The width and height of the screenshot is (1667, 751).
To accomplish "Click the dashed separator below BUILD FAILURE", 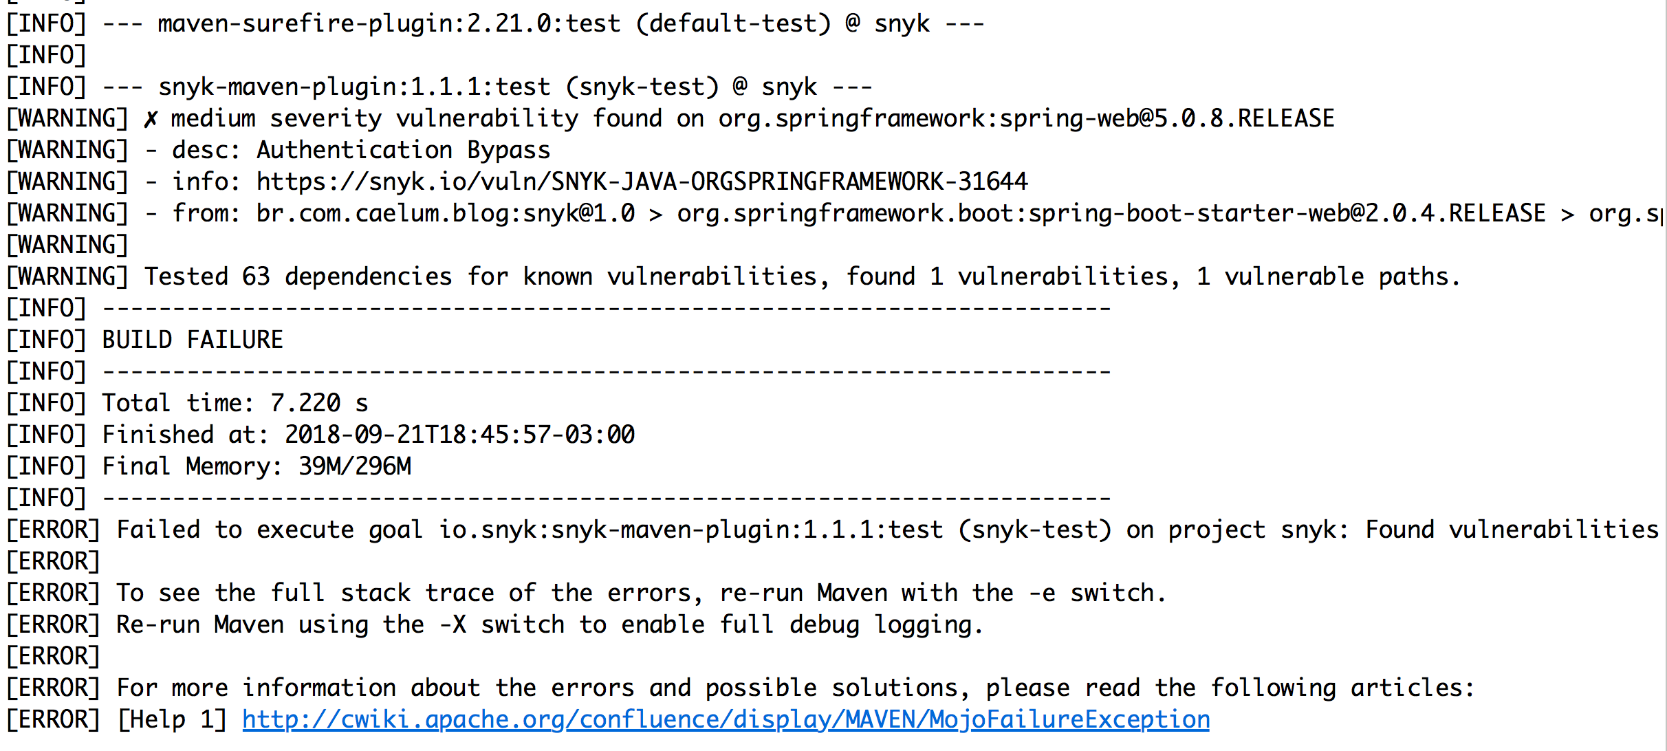I will [x=607, y=371].
